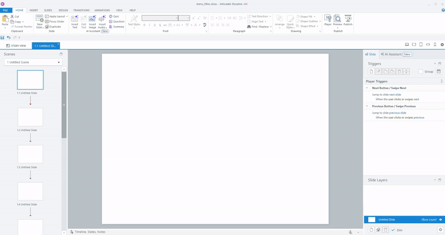Click the 'next slide' link in Next Button trigger

[x=395, y=95]
